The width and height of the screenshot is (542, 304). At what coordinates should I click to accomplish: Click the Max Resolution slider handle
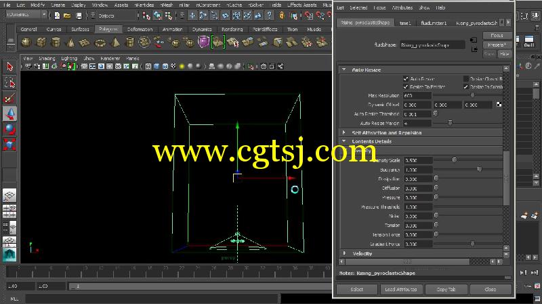[472, 95]
